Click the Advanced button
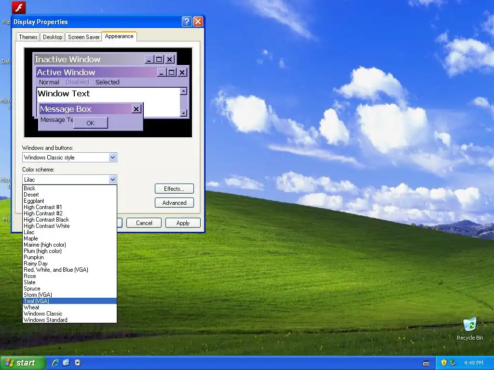 174,203
